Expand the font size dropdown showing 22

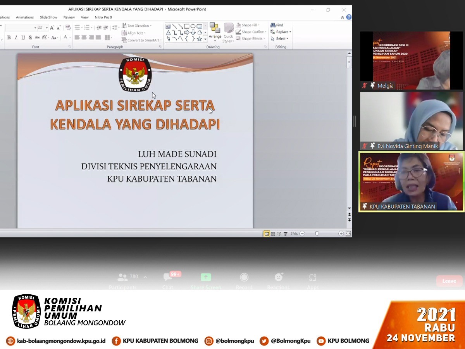pos(47,28)
